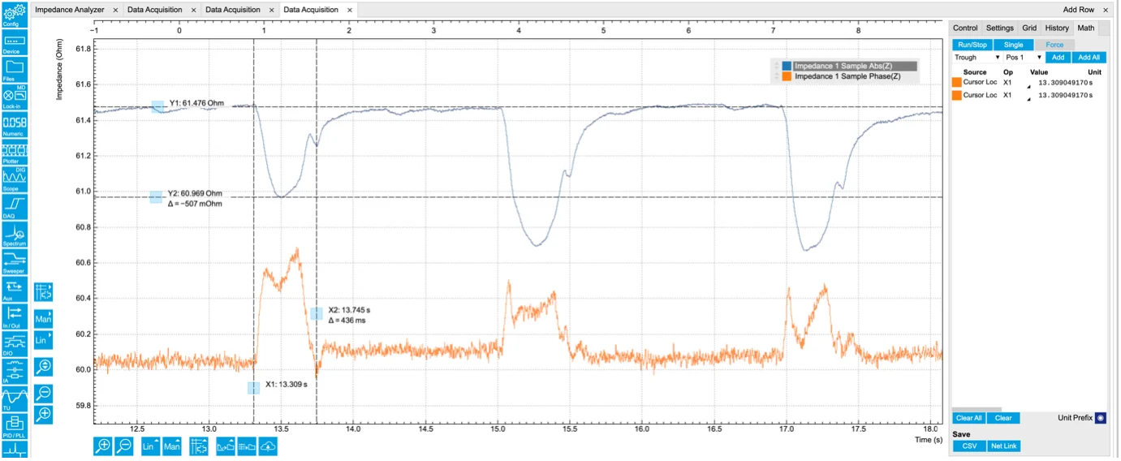This screenshot has height=461, width=1121.
Task: Click the Single acquisition button
Action: point(1013,45)
